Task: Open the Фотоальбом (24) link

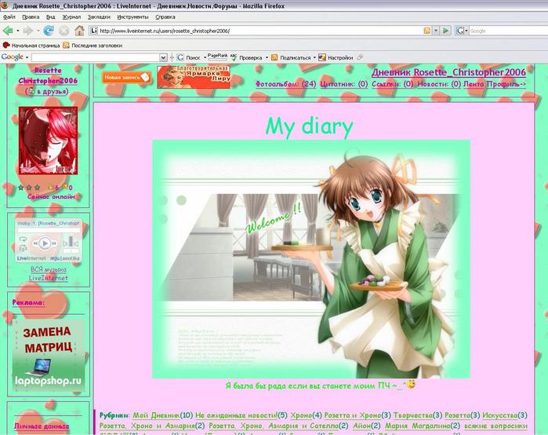Action: tap(286, 84)
